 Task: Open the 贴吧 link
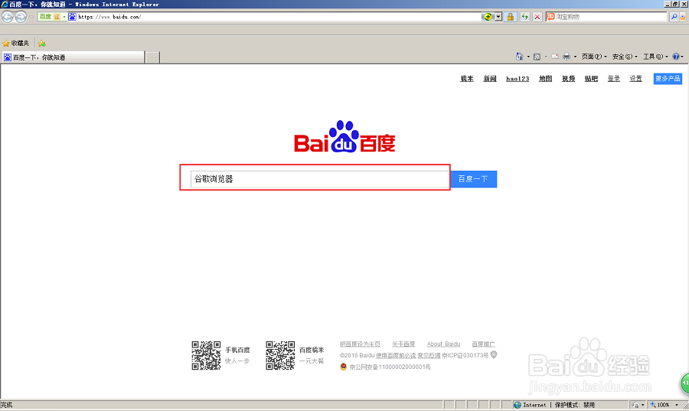tap(591, 79)
